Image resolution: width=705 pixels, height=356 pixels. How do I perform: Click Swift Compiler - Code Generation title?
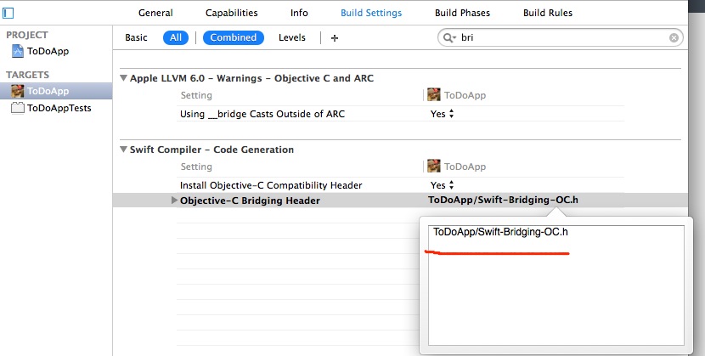[211, 150]
